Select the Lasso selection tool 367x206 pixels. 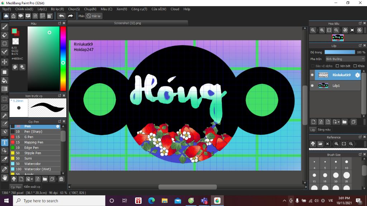(4, 107)
